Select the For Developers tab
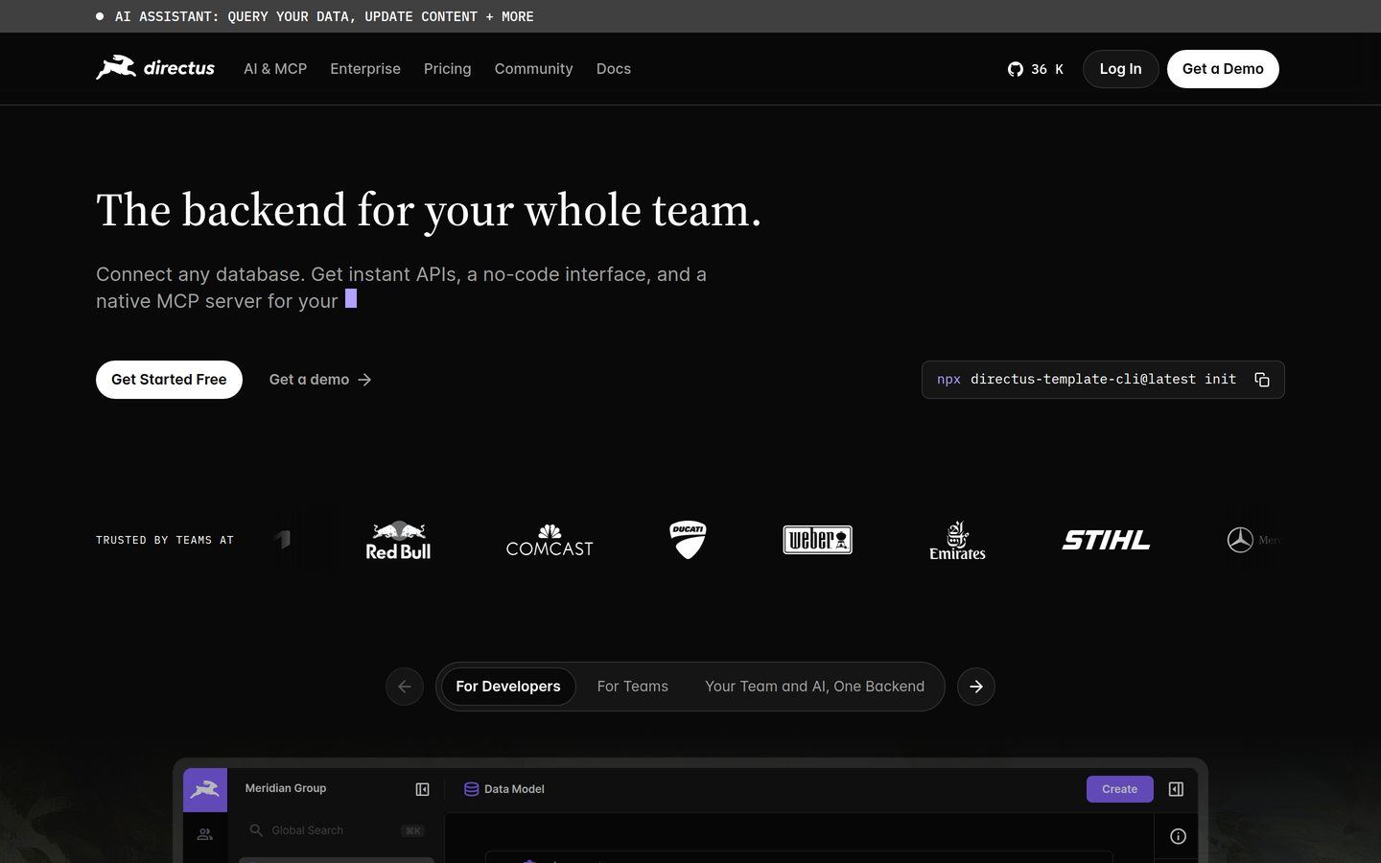Image resolution: width=1381 pixels, height=863 pixels. [508, 687]
